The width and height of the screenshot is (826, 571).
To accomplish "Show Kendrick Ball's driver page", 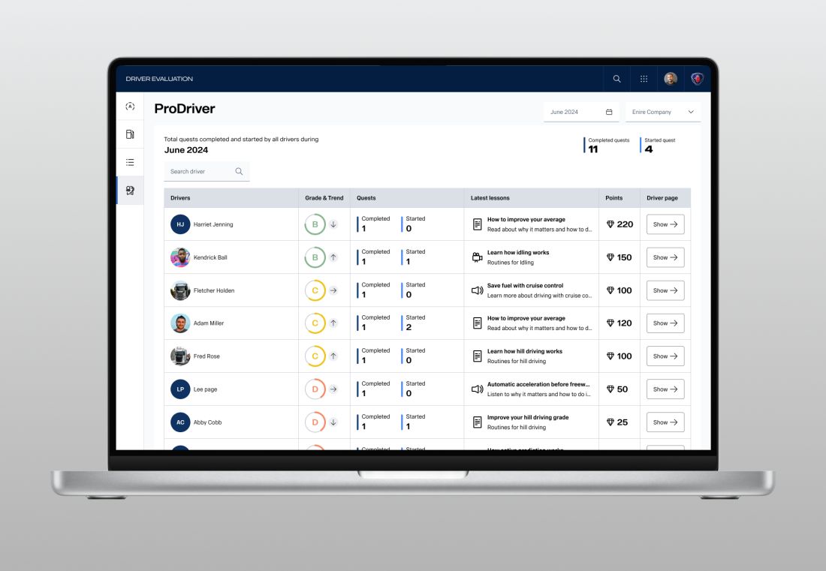I will pyautogui.click(x=665, y=257).
